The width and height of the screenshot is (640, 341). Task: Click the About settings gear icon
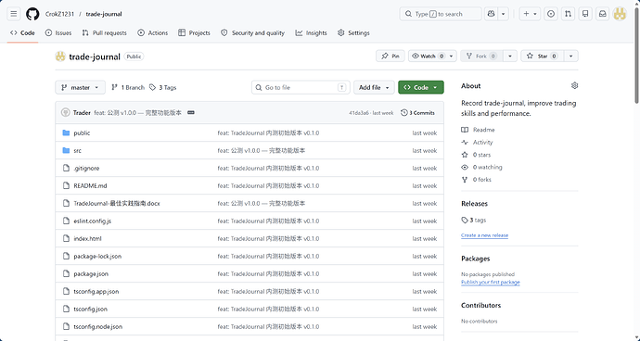(x=575, y=85)
